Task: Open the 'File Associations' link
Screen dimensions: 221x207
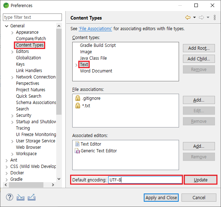Action: pos(95,29)
